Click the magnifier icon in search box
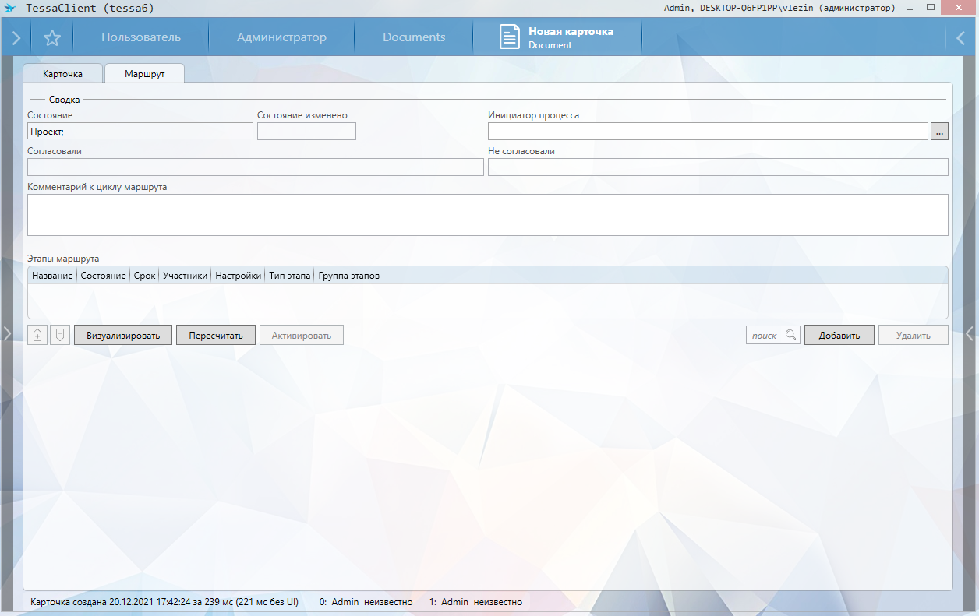979x616 pixels. 790,335
